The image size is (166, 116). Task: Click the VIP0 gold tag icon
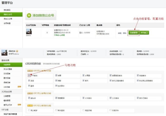click(30, 71)
